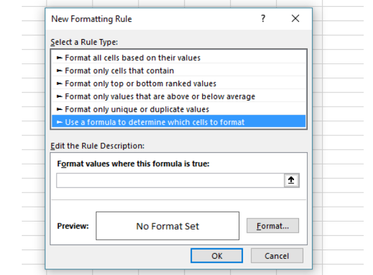Close the New Formatting Rule dialog
Viewport: 373px width, 275px height.
pos(295,18)
